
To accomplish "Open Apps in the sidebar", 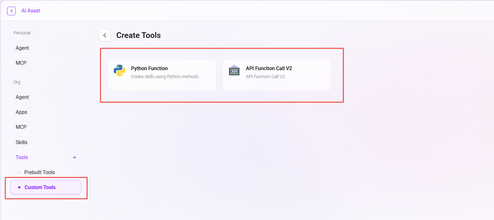I will (x=21, y=112).
